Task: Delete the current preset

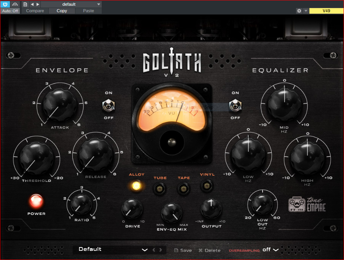Action: click(210, 250)
